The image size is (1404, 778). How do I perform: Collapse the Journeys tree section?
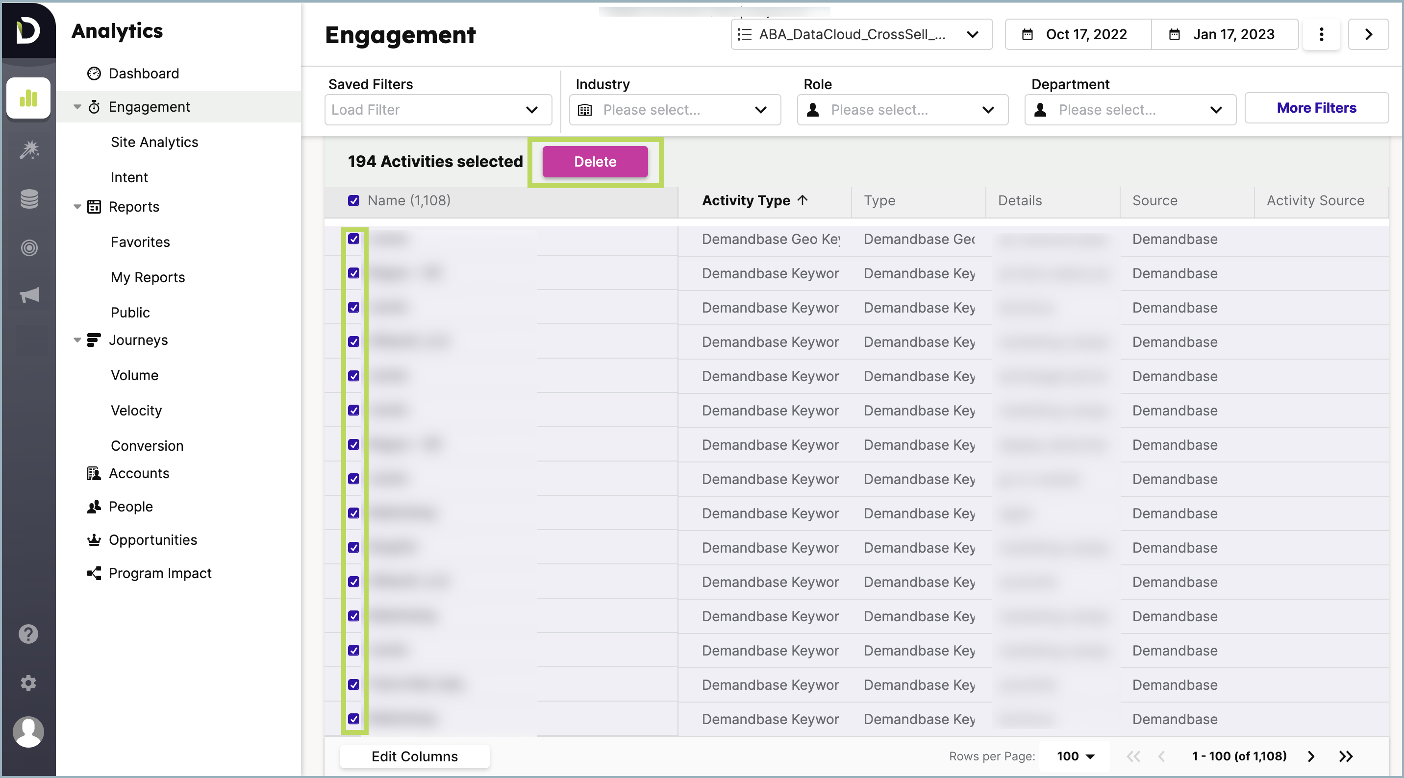[x=77, y=340]
